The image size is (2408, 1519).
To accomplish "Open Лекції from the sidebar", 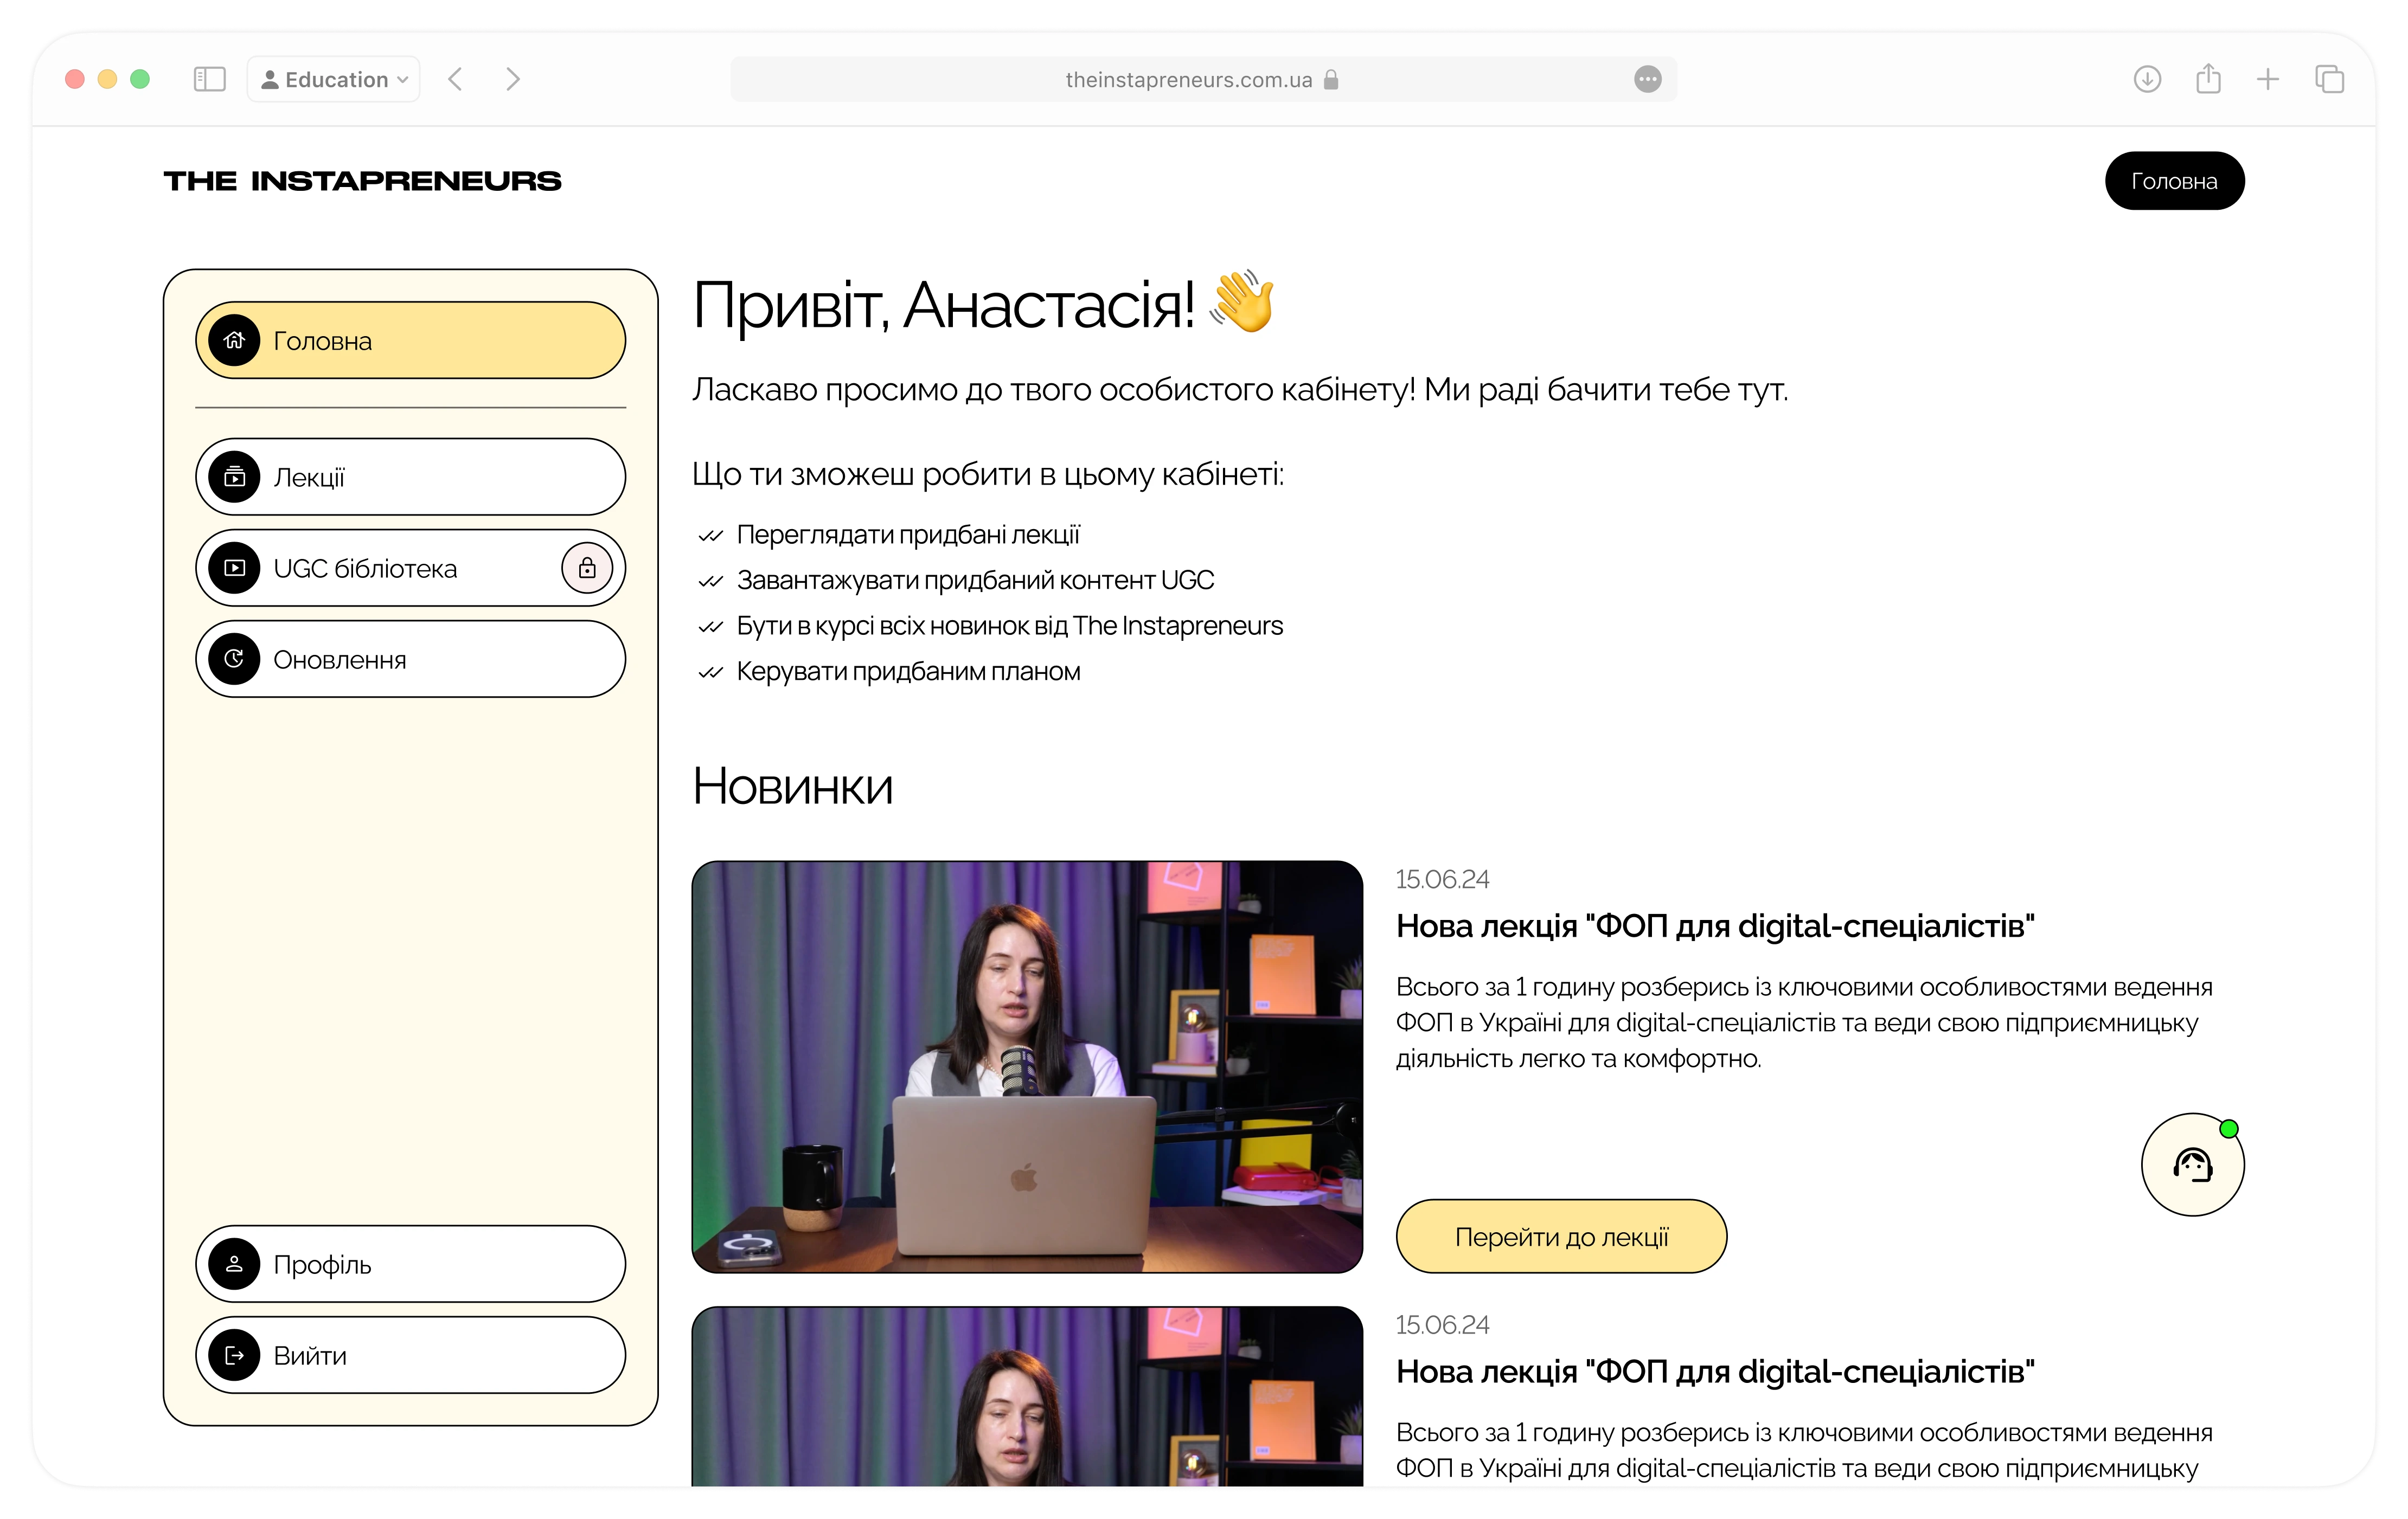I will point(410,478).
